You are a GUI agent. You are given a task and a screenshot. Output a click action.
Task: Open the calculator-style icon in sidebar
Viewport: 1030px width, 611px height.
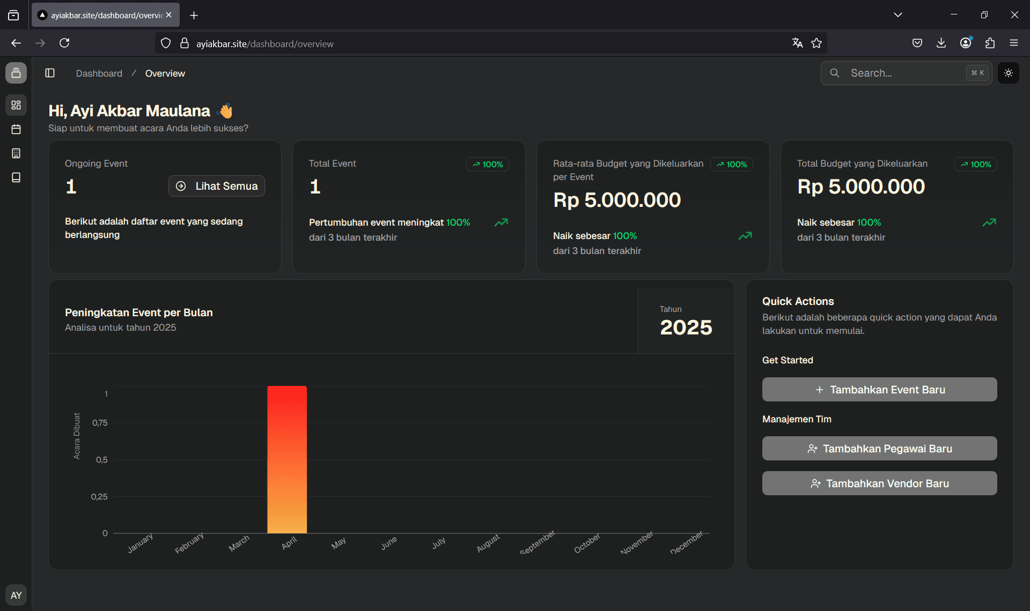pos(16,153)
